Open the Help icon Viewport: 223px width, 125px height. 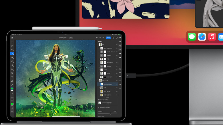coord(117,38)
